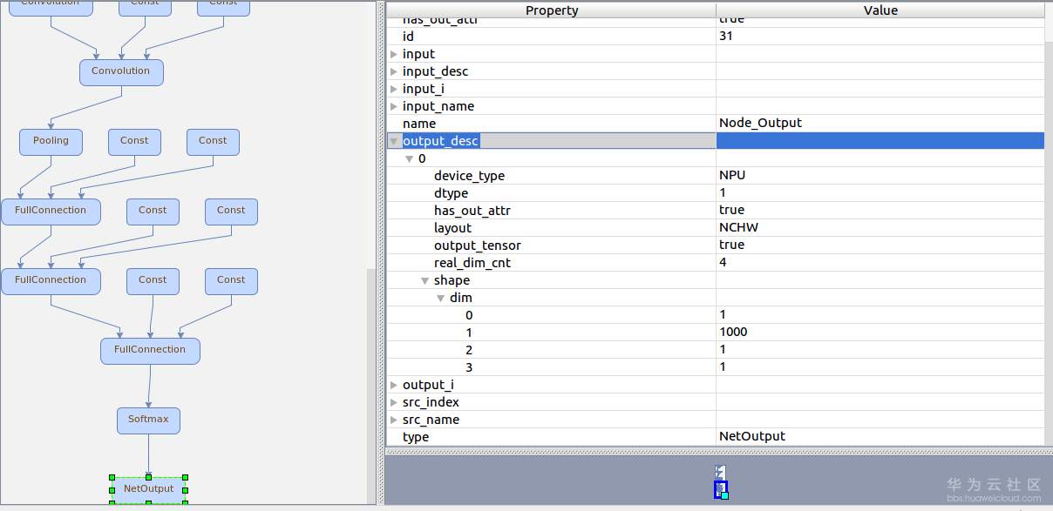Select the NetOutput node in graph
Viewport: 1053px width, 511px height.
pyautogui.click(x=148, y=489)
